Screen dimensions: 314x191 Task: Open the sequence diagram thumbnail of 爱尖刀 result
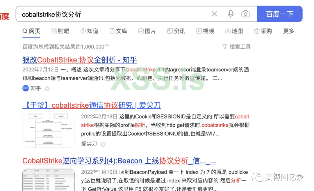(x=49, y=130)
